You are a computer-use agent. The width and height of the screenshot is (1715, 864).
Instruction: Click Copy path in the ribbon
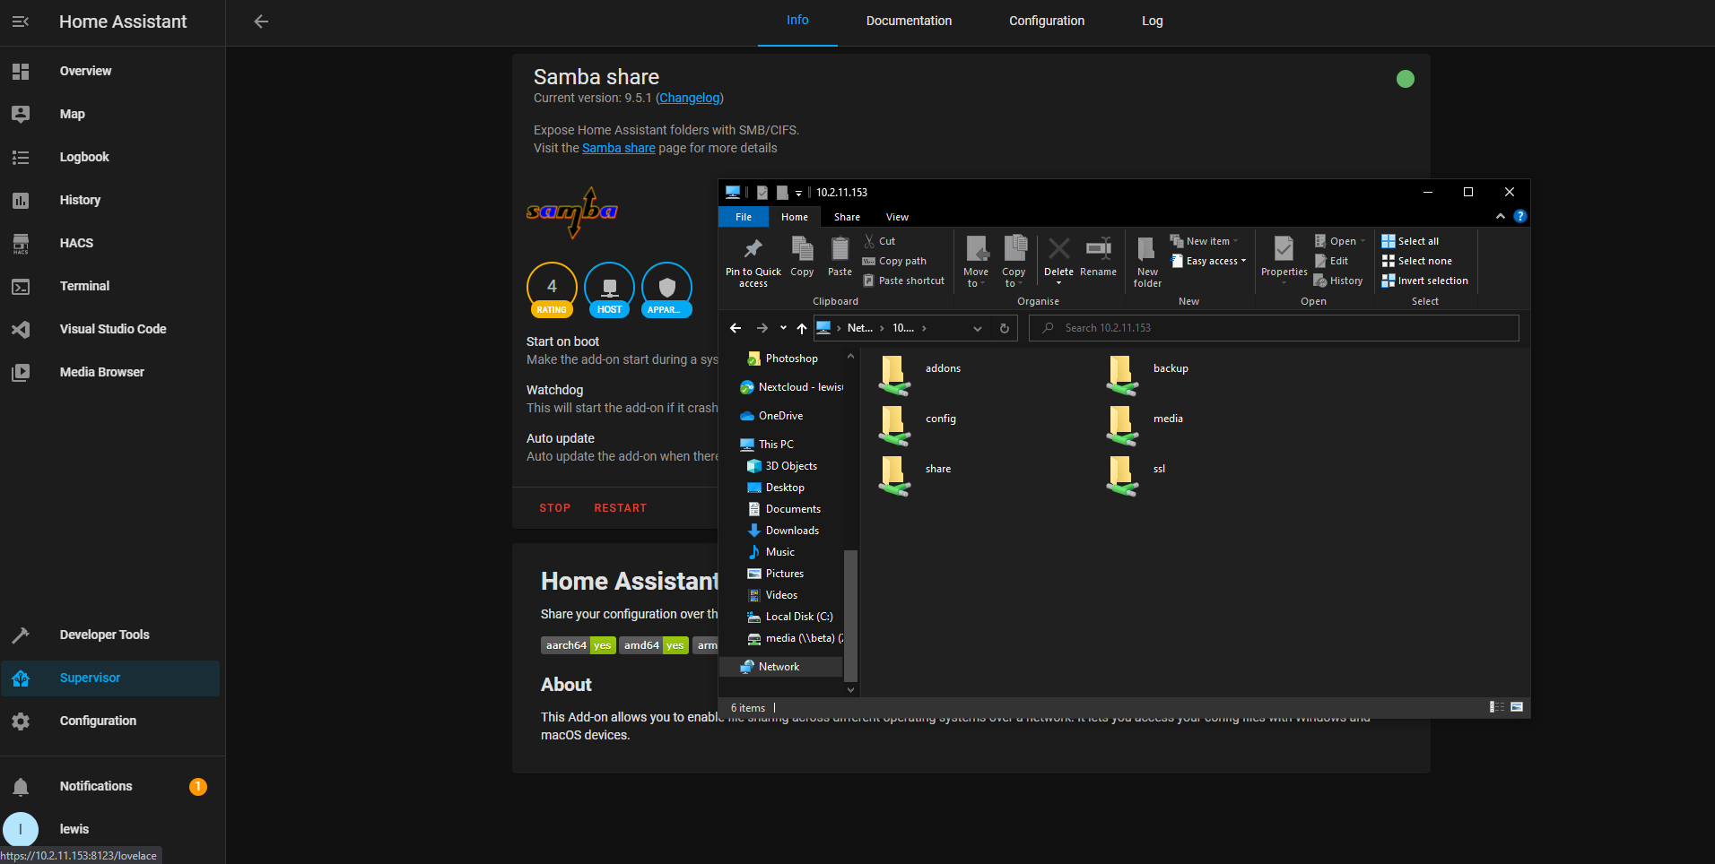coord(894,261)
